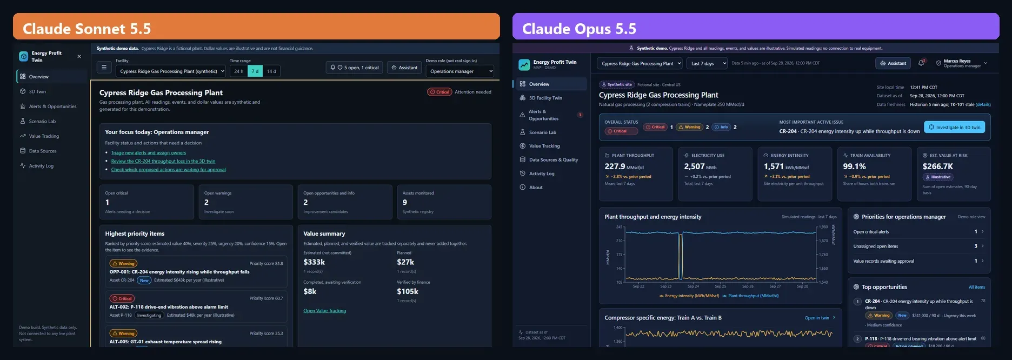Open Alerts & Opportunities warning icon in Opus sidebar
The width and height of the screenshot is (1012, 360).
point(523,115)
